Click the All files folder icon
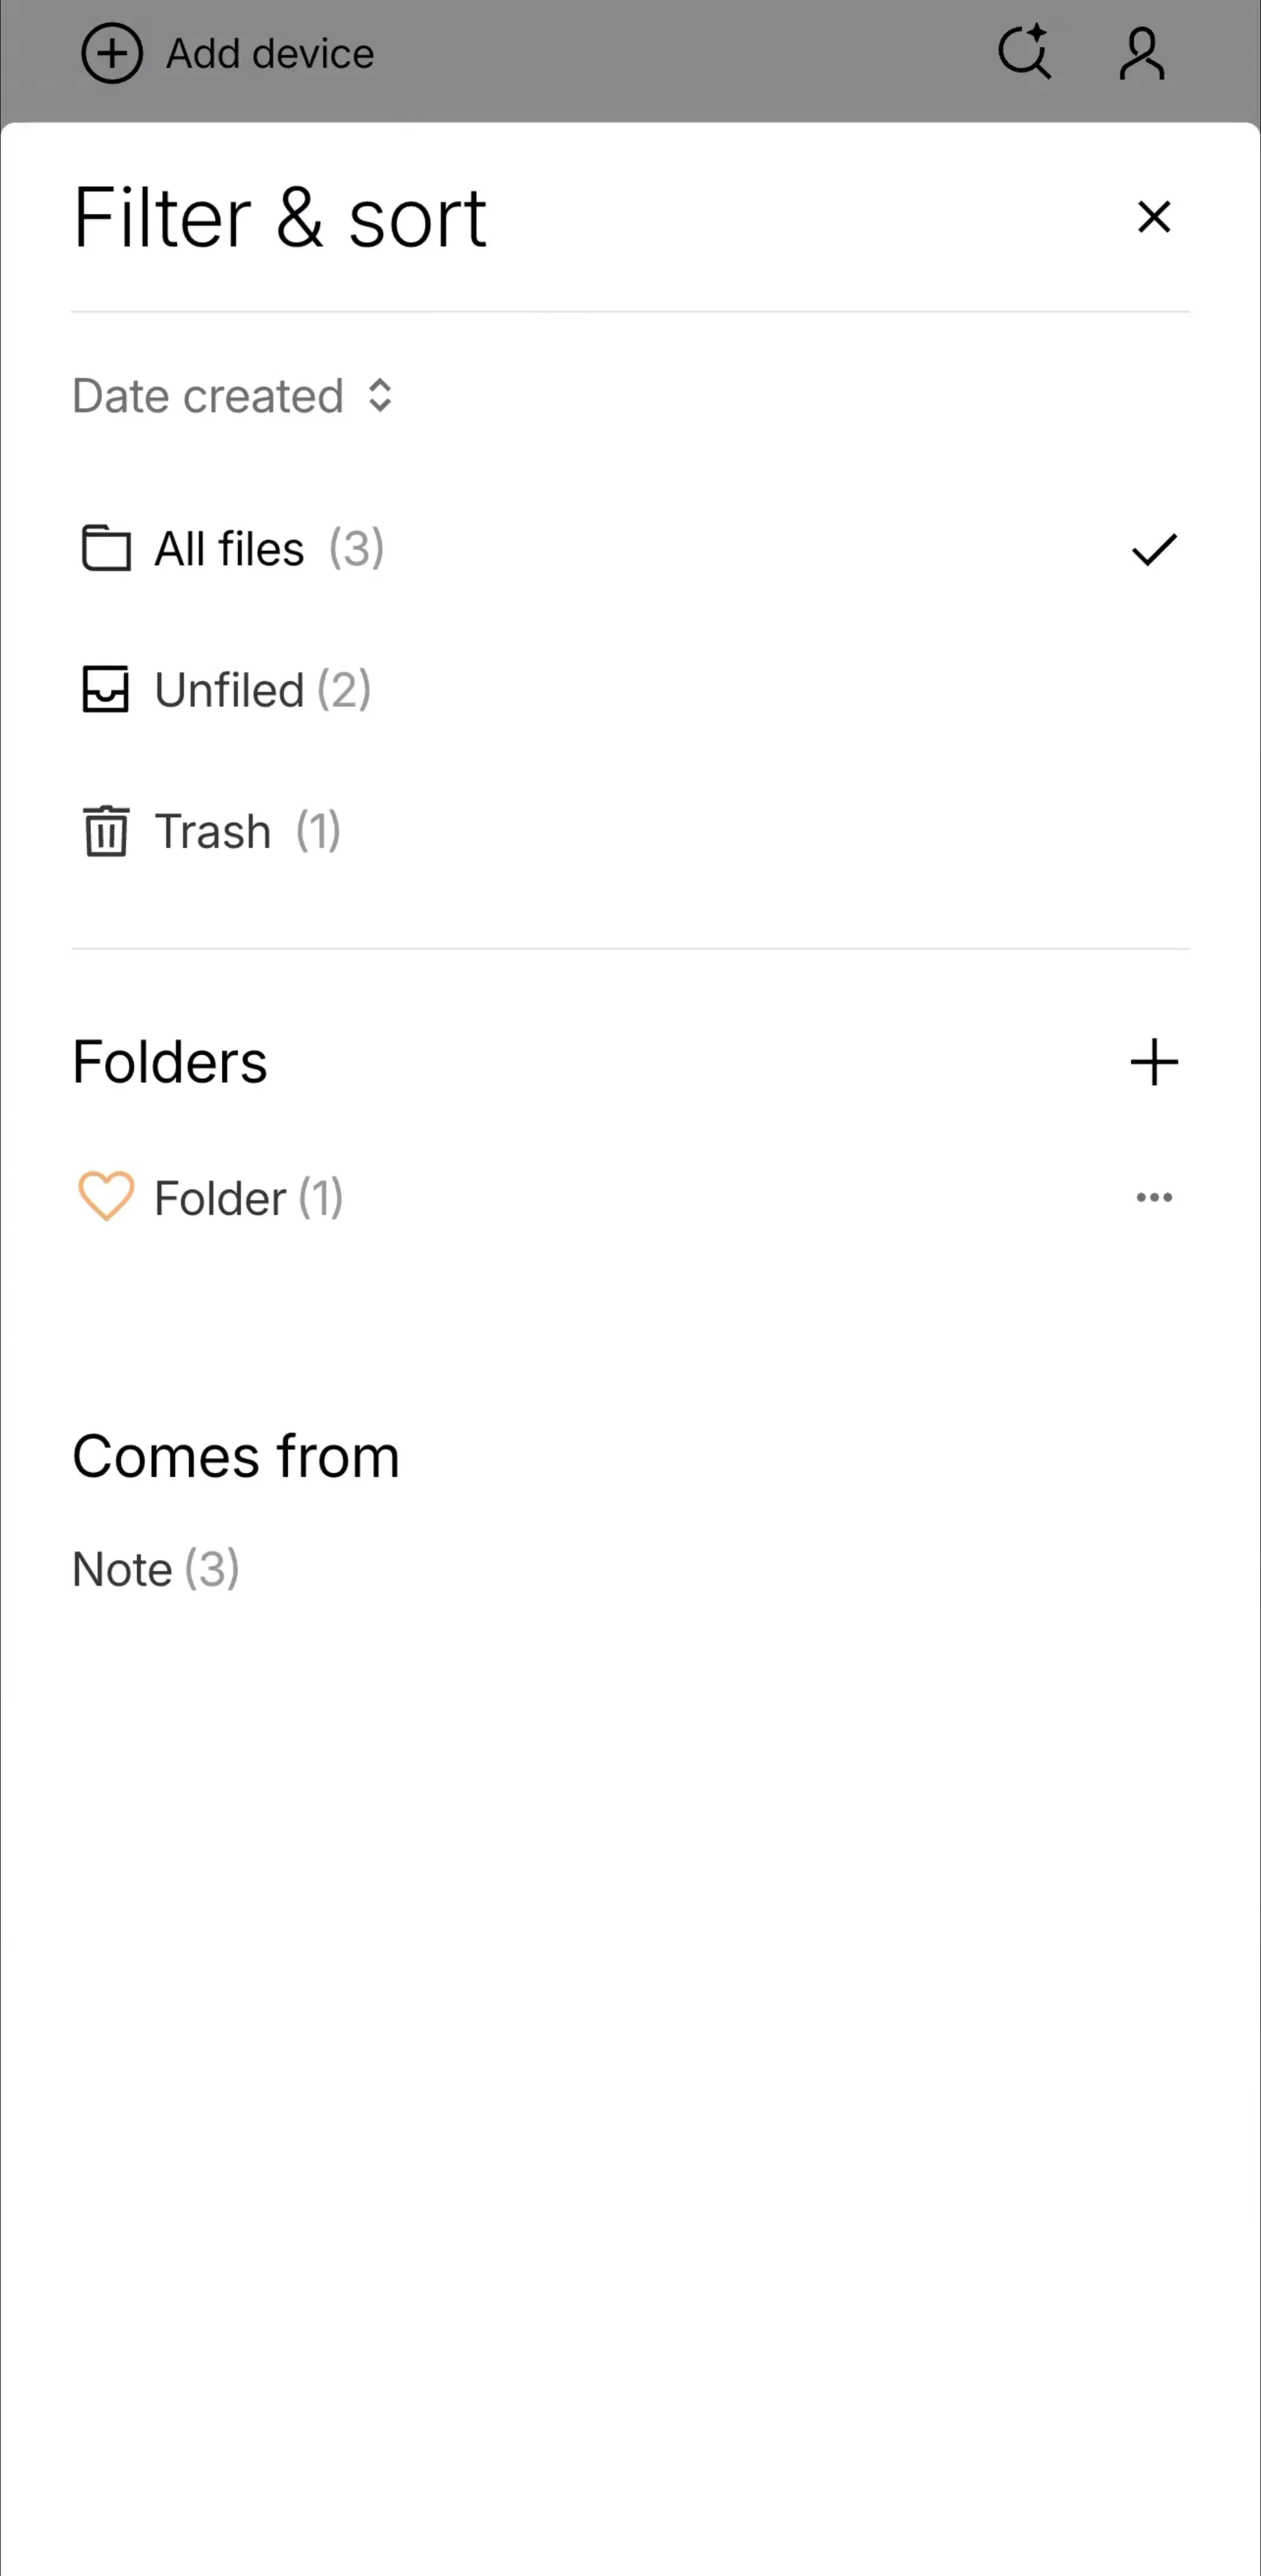 click(x=106, y=548)
